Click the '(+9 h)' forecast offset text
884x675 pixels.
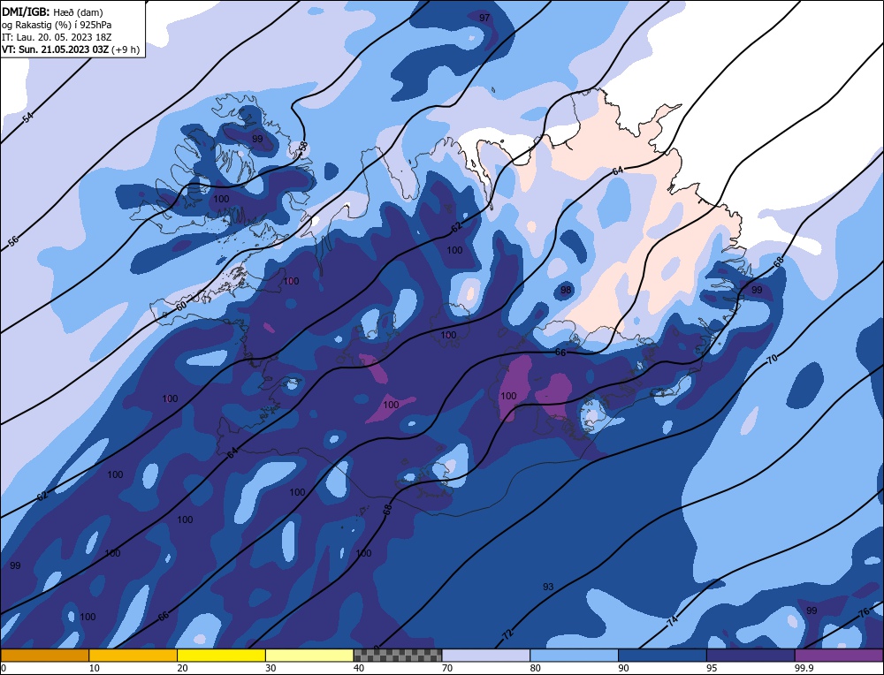pyautogui.click(x=126, y=49)
